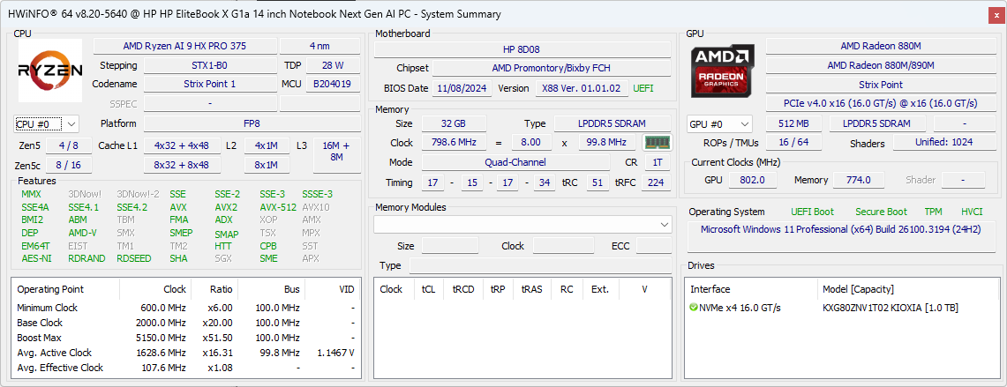1007x387 pixels.
Task: Open the Memory Modules dropdown
Action: [x=522, y=225]
